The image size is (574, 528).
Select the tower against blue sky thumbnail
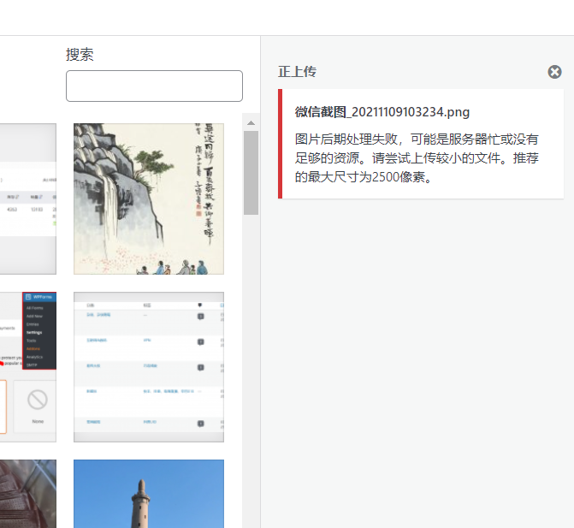coord(149,494)
